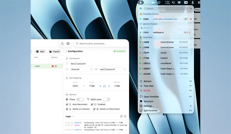
Task: Click the network speed kb/s indicator
Action: pyautogui.click(x=167, y=2)
